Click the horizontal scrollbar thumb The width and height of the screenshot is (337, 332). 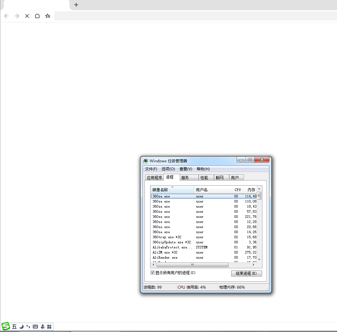[193, 265]
